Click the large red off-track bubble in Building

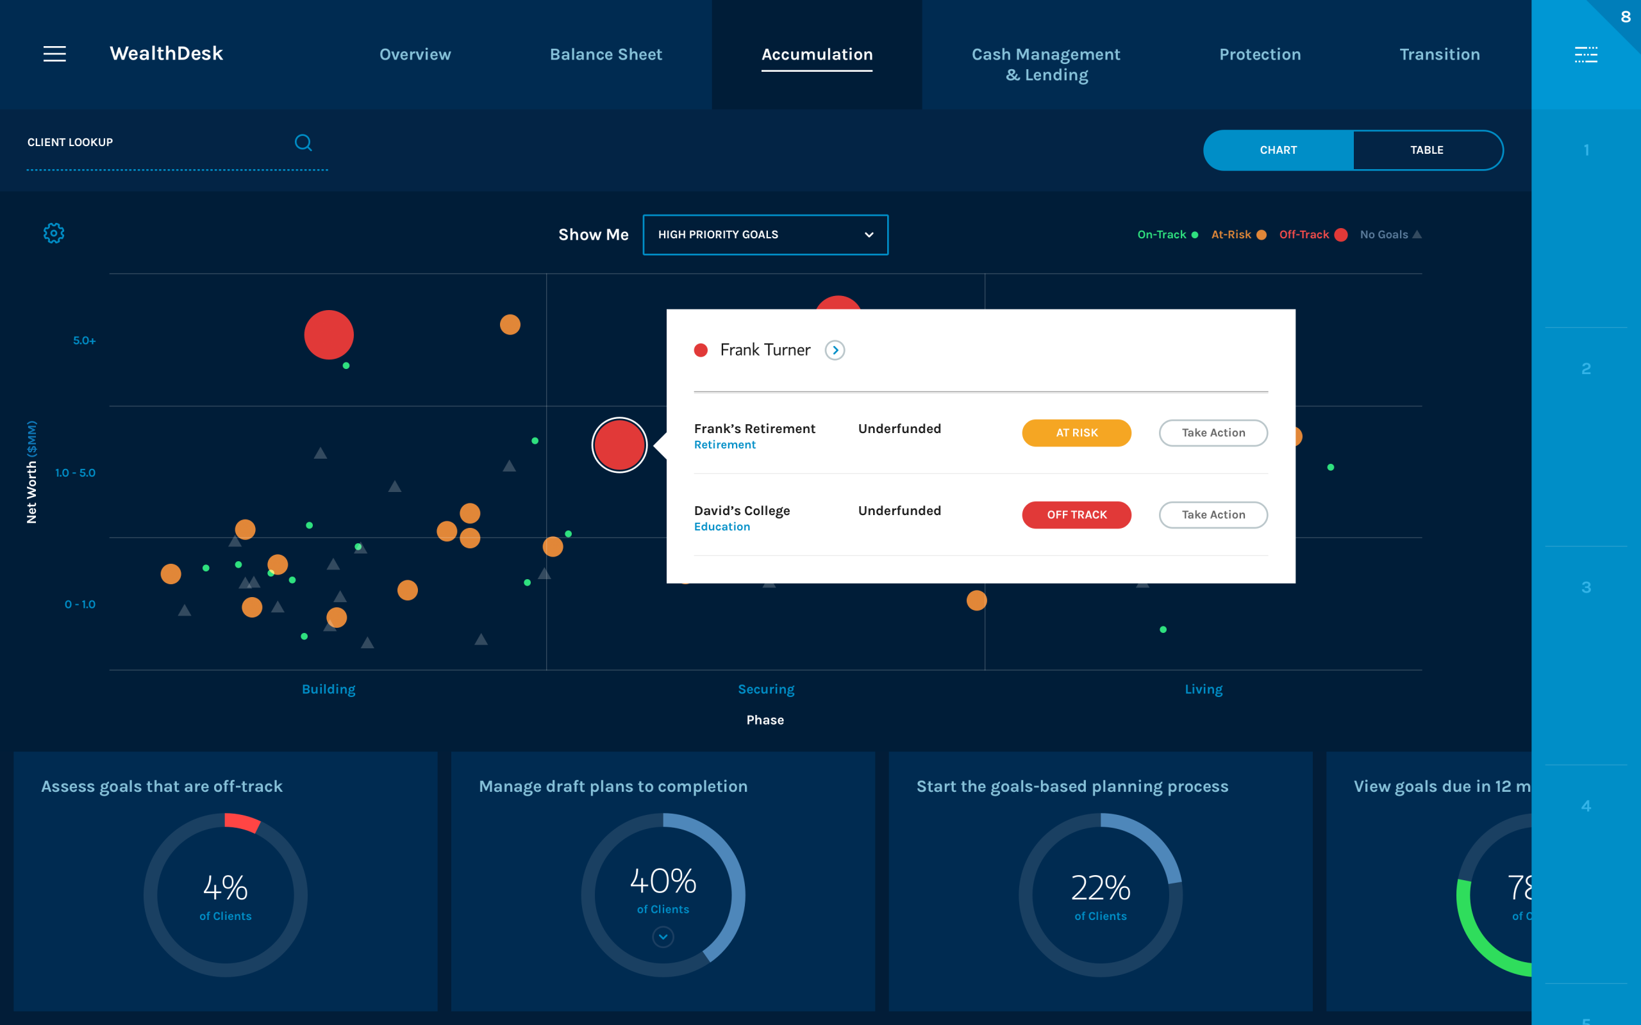click(329, 334)
